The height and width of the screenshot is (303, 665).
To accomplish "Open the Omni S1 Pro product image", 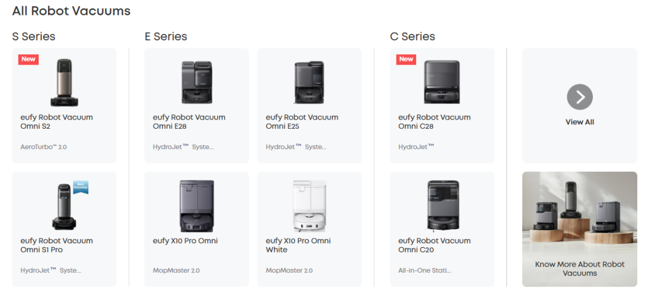I will click(x=63, y=206).
